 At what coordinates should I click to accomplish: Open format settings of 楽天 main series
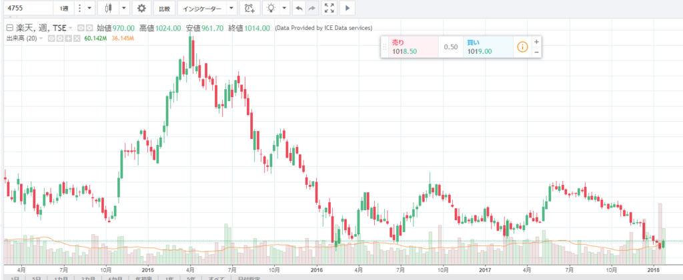click(x=89, y=28)
